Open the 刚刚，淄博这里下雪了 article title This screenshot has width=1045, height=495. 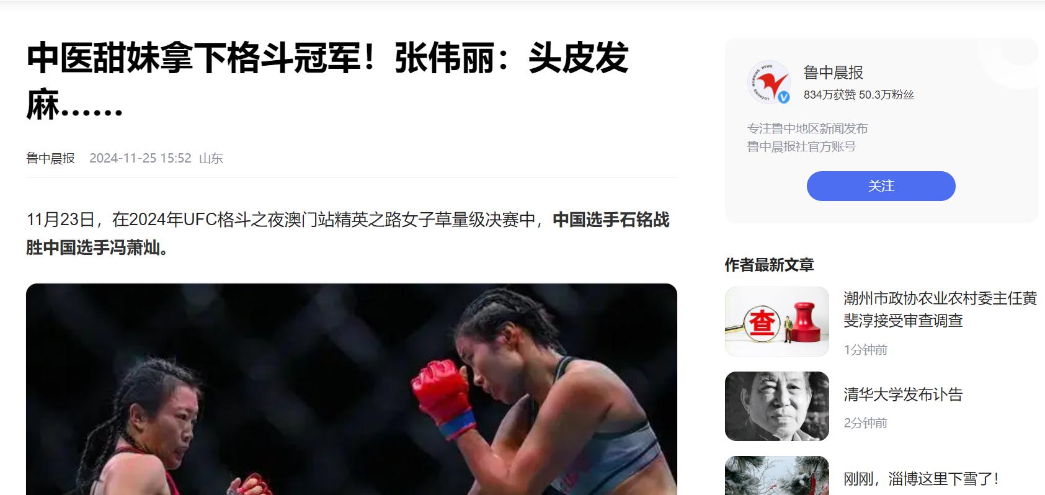pos(921,479)
